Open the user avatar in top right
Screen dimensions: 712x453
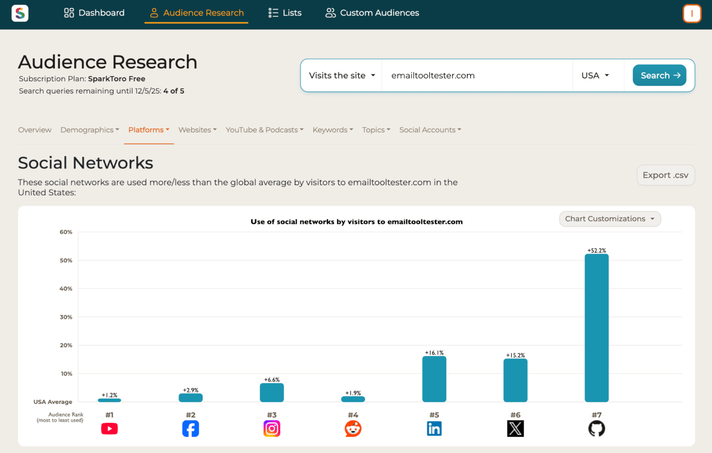[692, 13]
